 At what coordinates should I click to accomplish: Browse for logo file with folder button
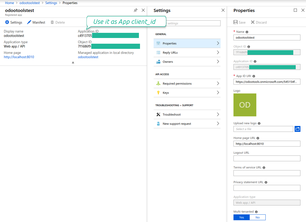[x=297, y=129]
